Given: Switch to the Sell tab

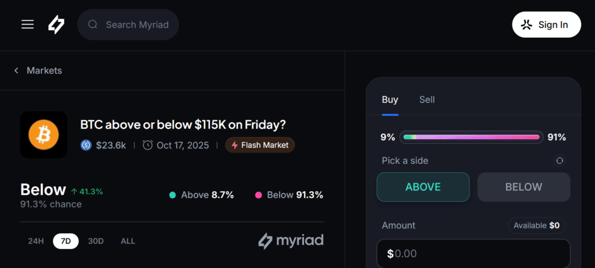Looking at the screenshot, I should pos(427,100).
